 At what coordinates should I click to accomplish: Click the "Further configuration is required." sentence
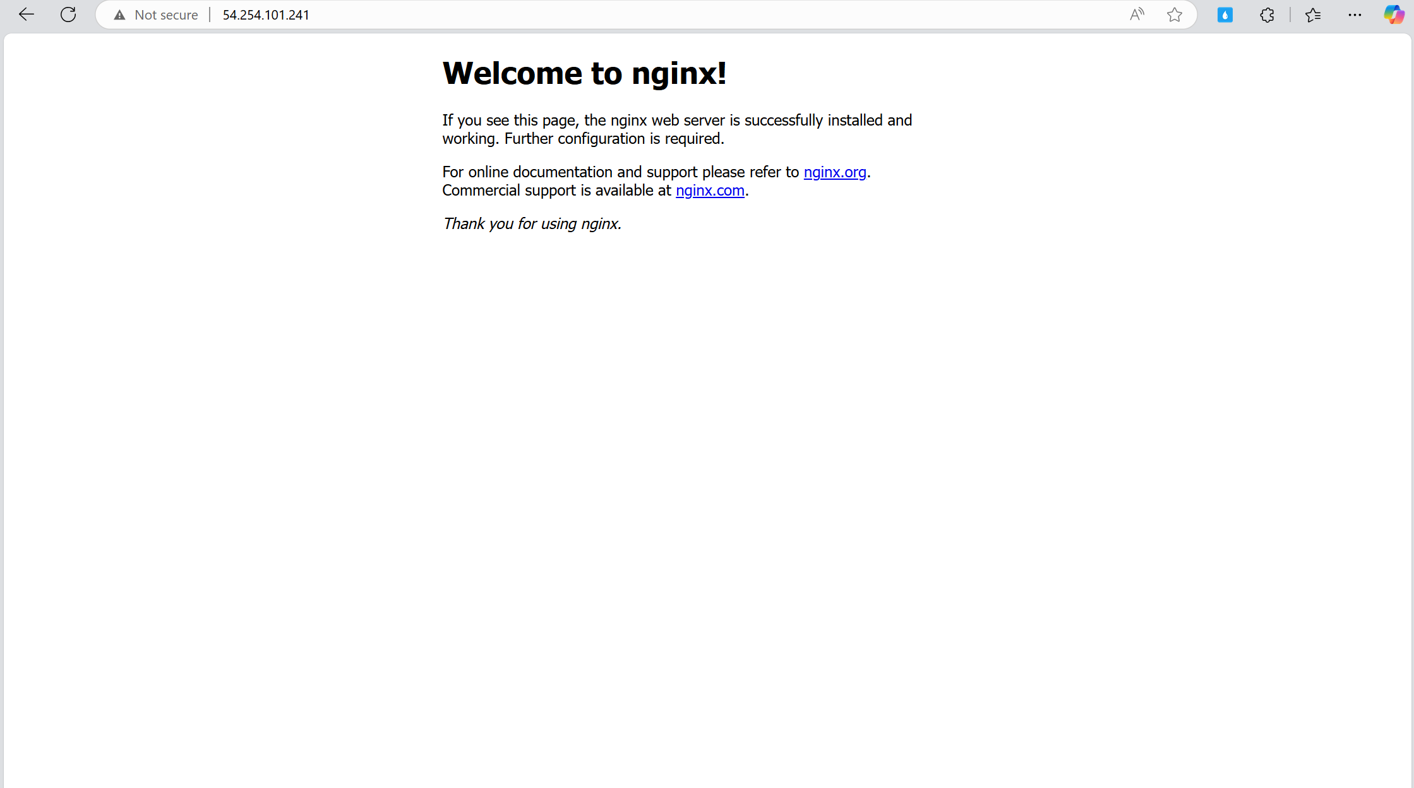point(614,139)
